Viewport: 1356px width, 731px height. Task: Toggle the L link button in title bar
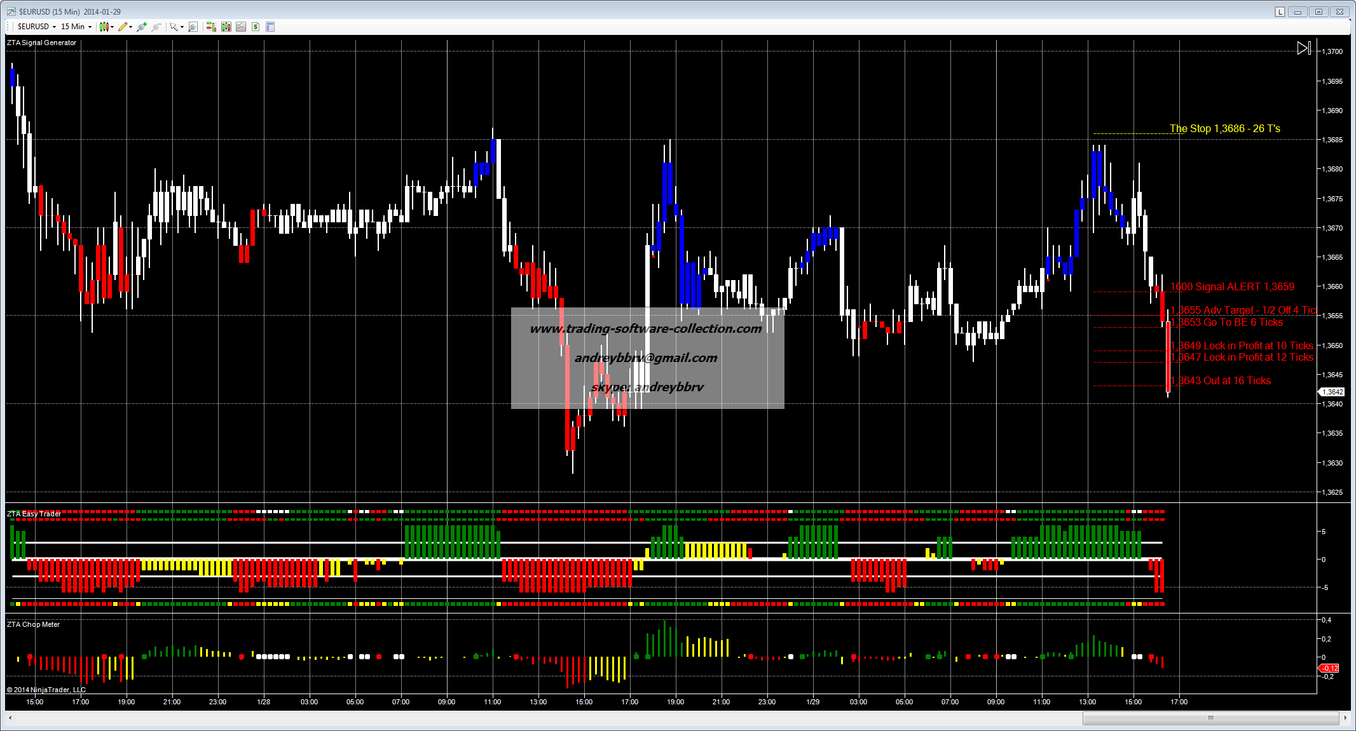pos(1280,11)
